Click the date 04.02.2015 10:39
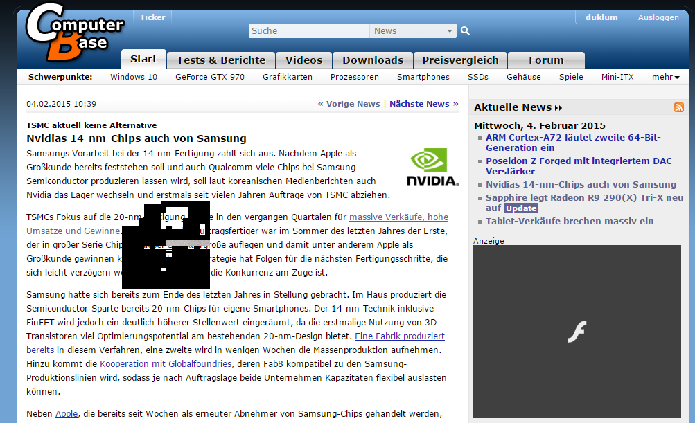 click(x=61, y=104)
